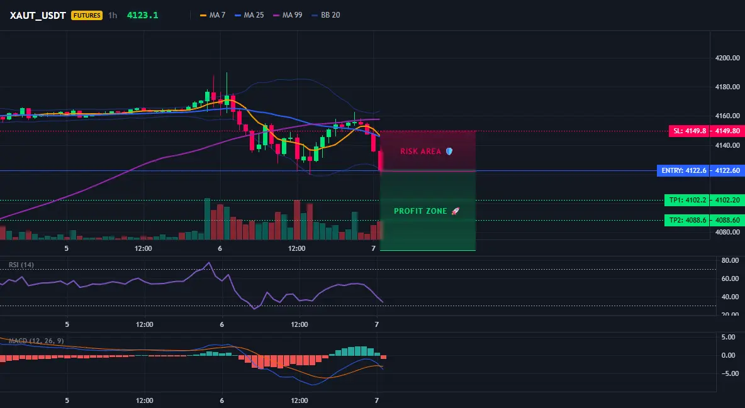The height and width of the screenshot is (408, 745).
Task: Toggle the MA 25 legend item
Action: 249,15
